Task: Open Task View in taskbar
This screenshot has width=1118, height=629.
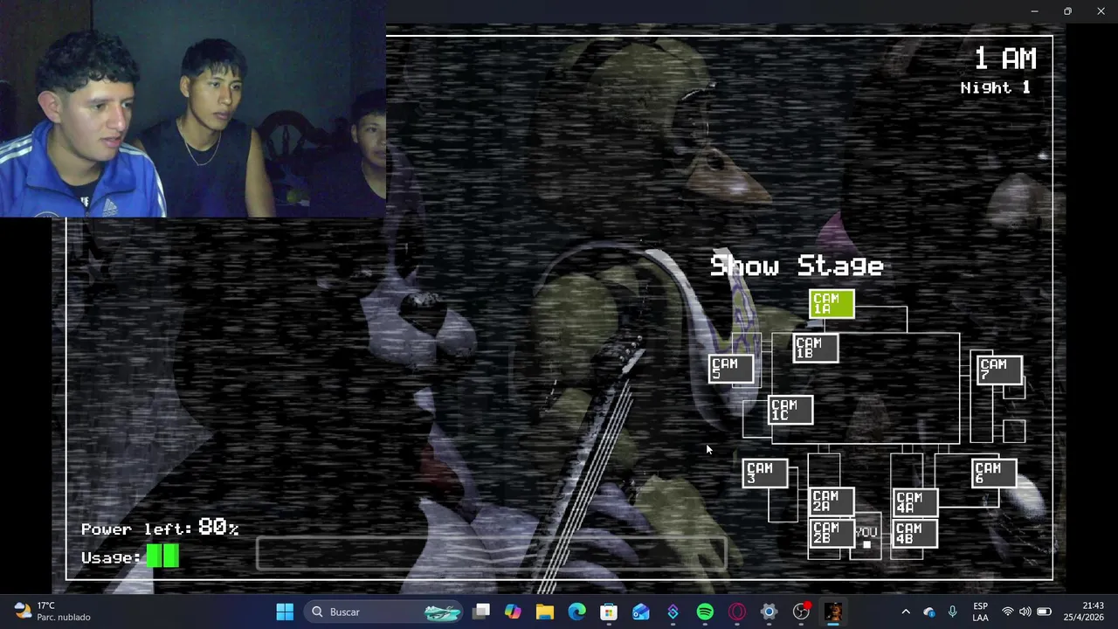Action: tap(481, 612)
